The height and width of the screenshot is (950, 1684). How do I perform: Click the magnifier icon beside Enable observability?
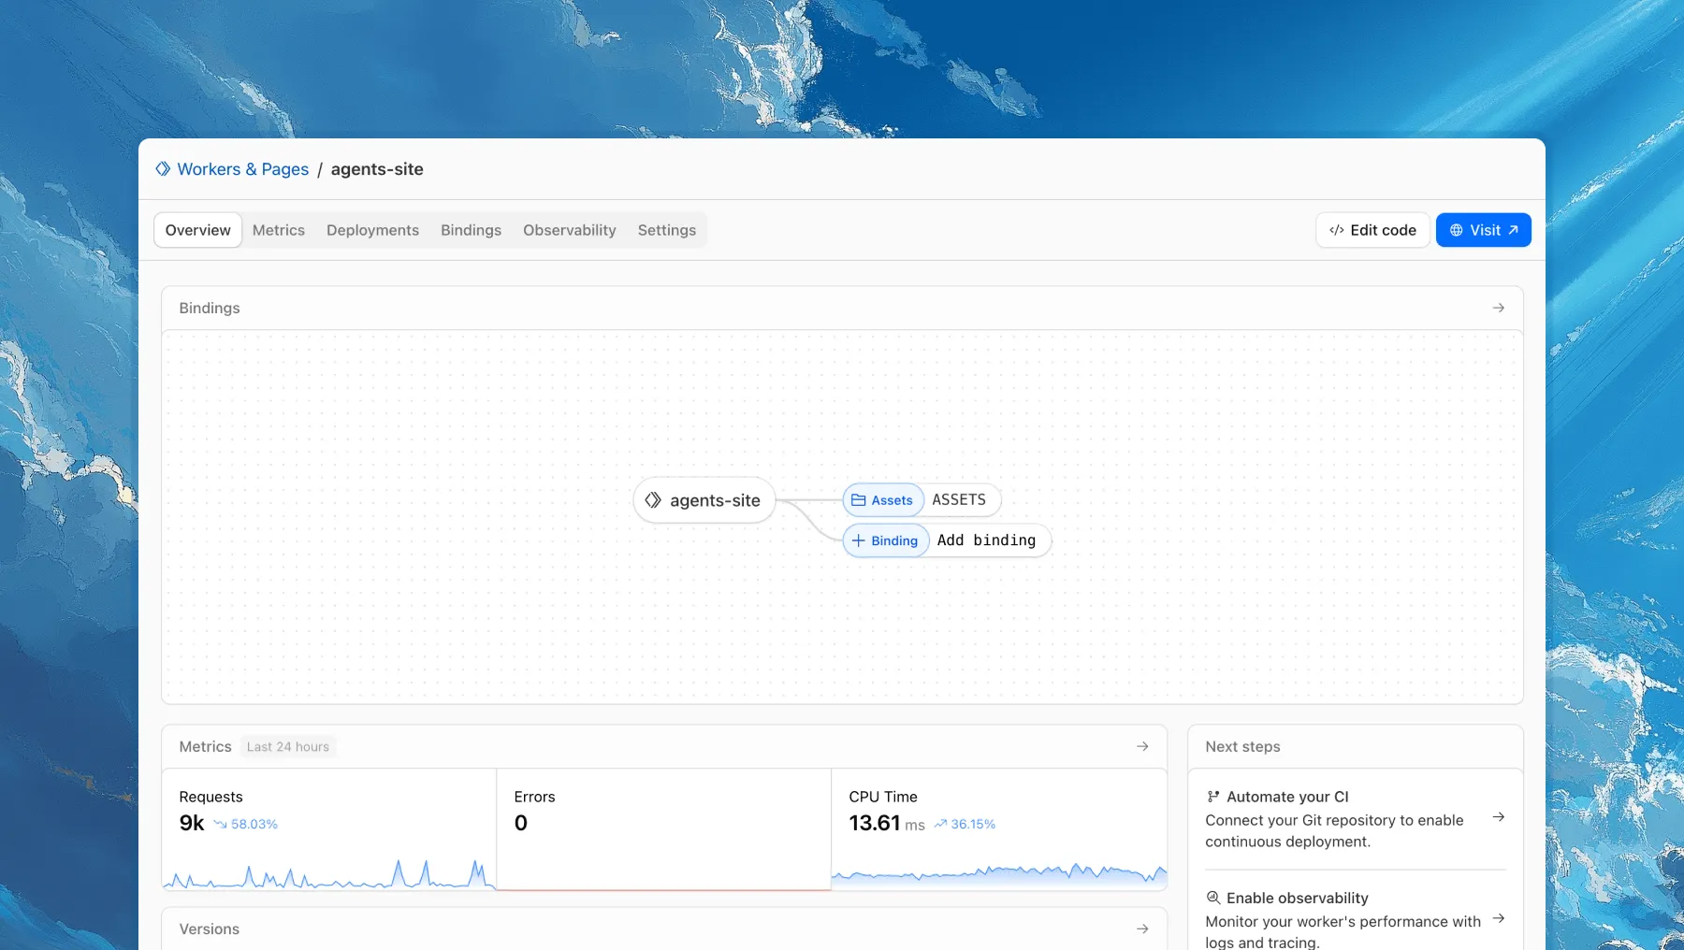[x=1213, y=897]
